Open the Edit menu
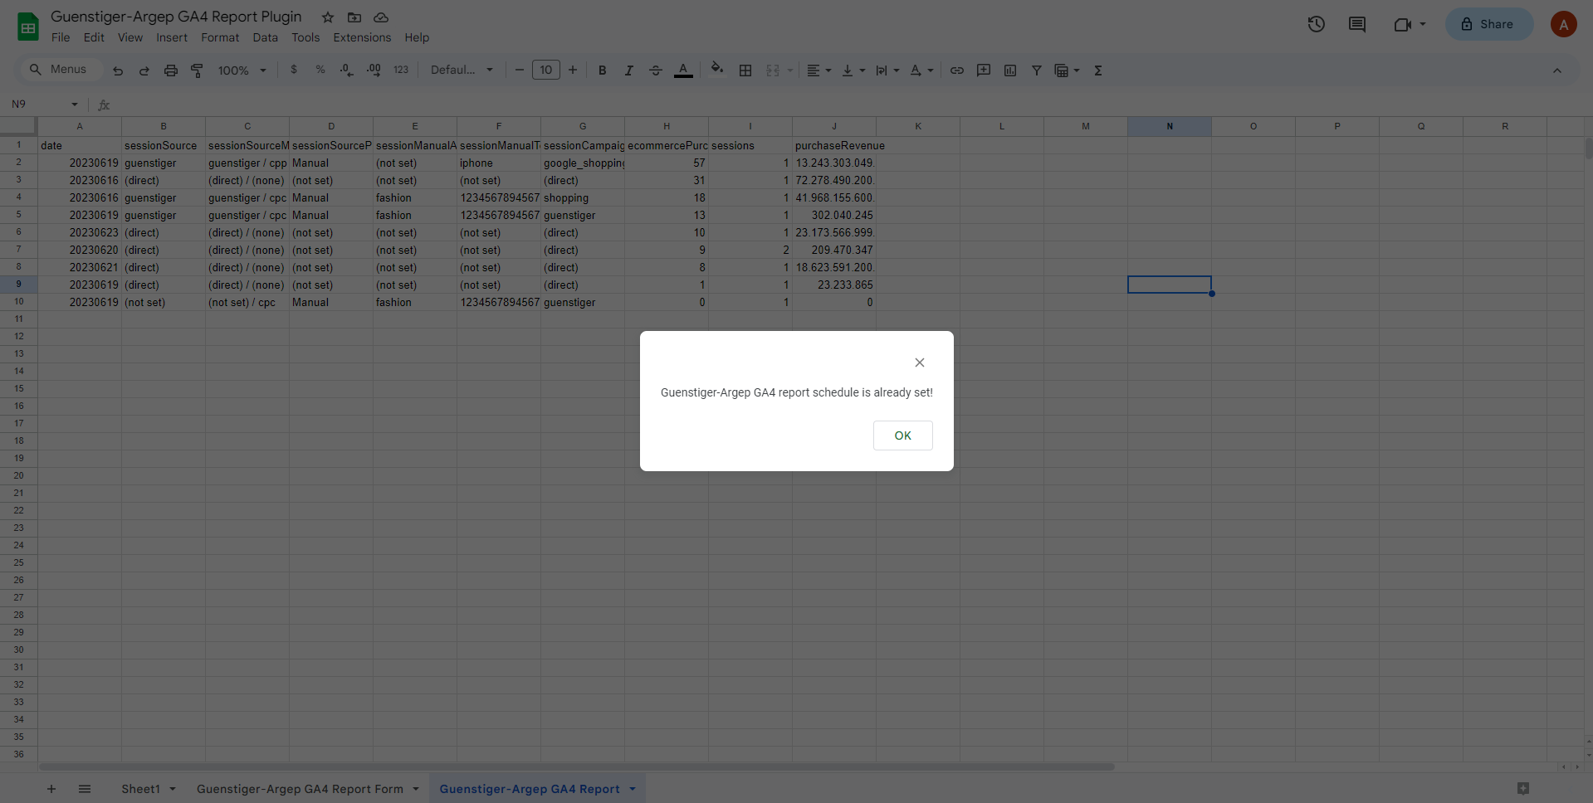The width and height of the screenshot is (1593, 803). tap(94, 37)
